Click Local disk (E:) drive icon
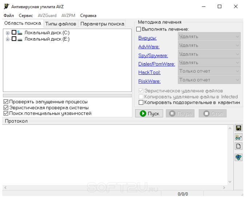245x197 pixels. click(20, 39)
